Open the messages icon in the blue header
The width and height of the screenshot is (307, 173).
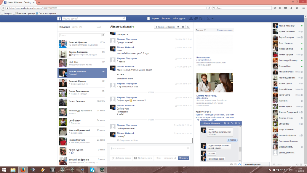pos(196,19)
